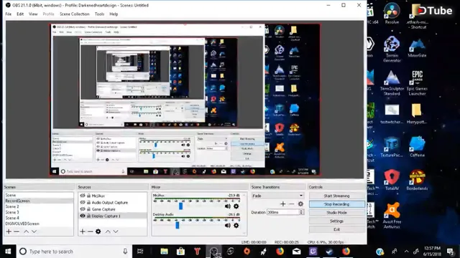Remove the selected scene with minus icon
Screen dimensions: 460x258
coord(17,231)
